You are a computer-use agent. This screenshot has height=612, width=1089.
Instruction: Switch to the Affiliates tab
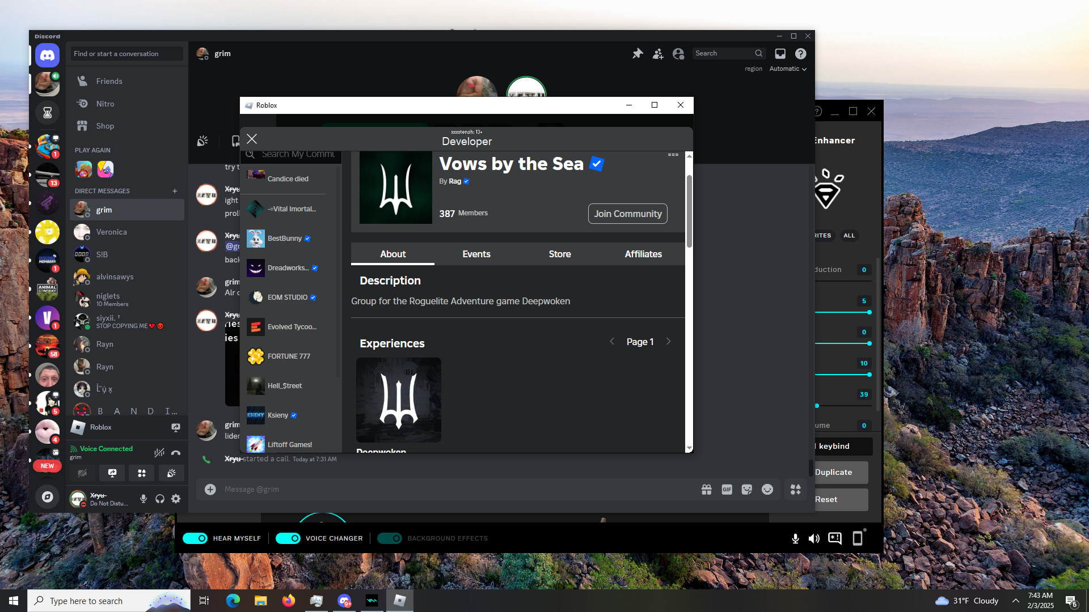coord(643,254)
